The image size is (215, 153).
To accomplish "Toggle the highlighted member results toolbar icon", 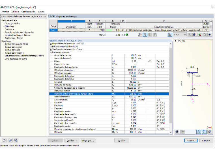I will pyautogui.click(x=145, y=35).
